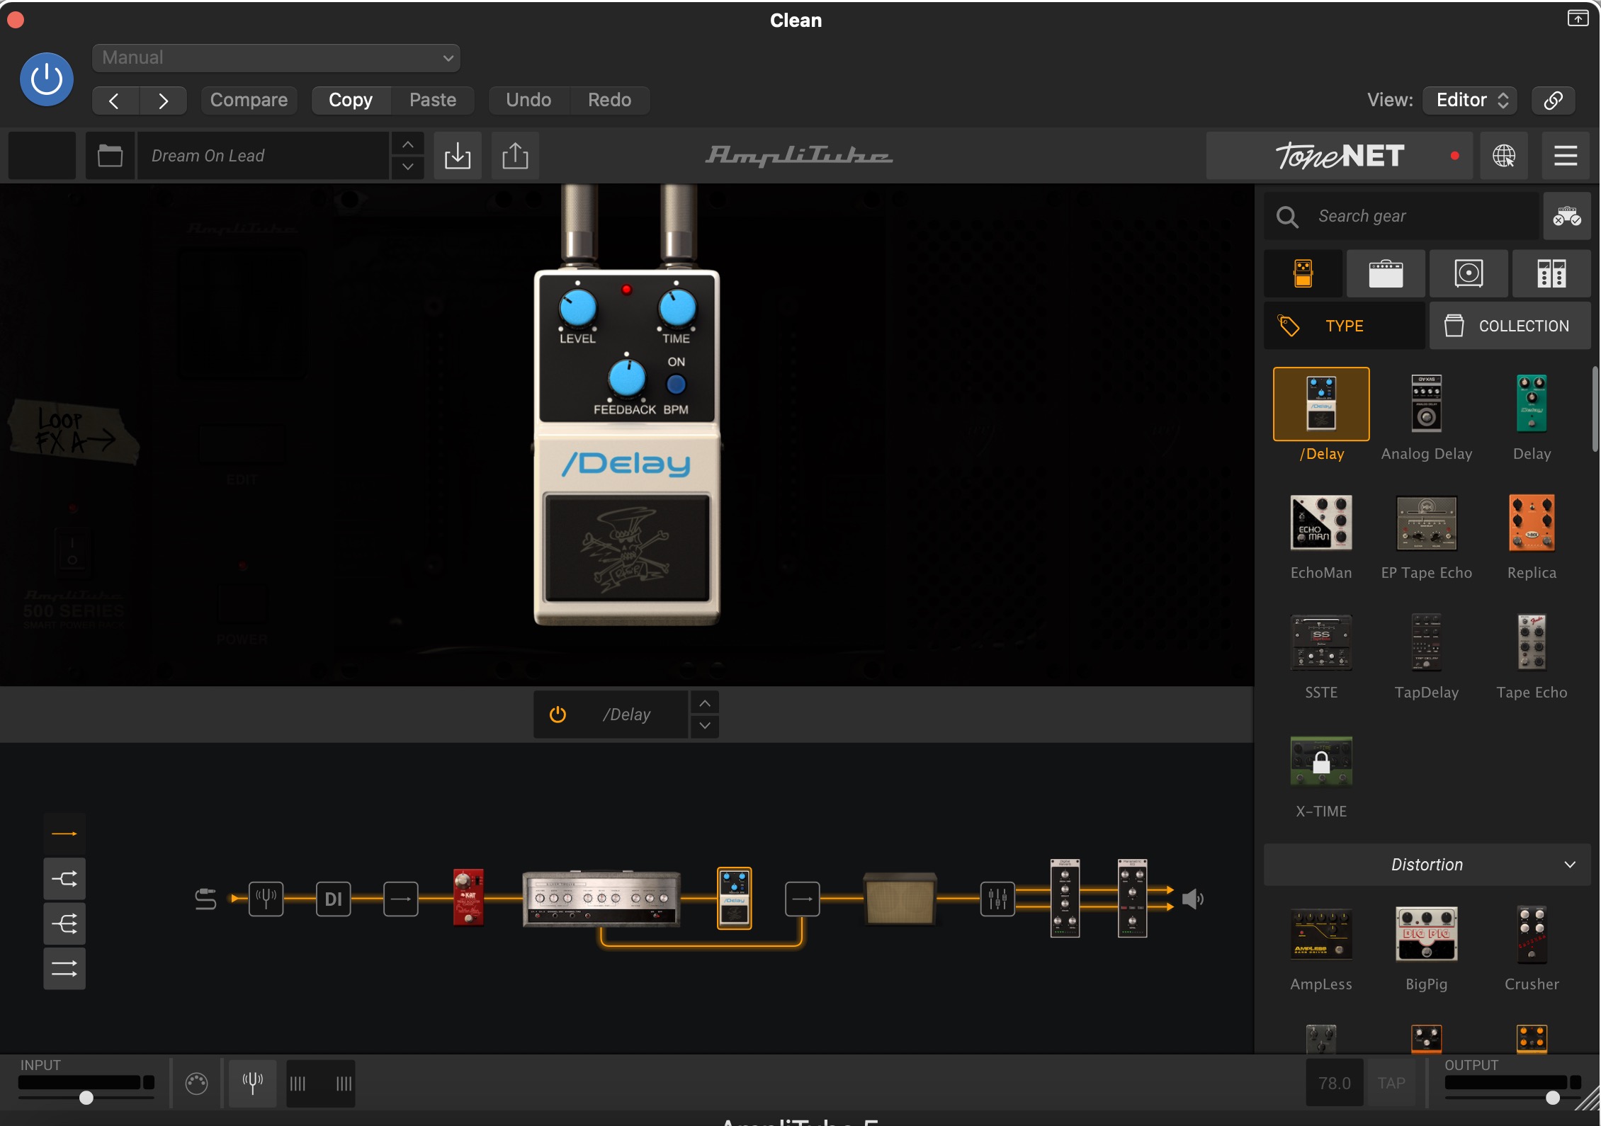Open the View Editor dropdown
This screenshot has height=1126, width=1601.
[x=1471, y=100]
